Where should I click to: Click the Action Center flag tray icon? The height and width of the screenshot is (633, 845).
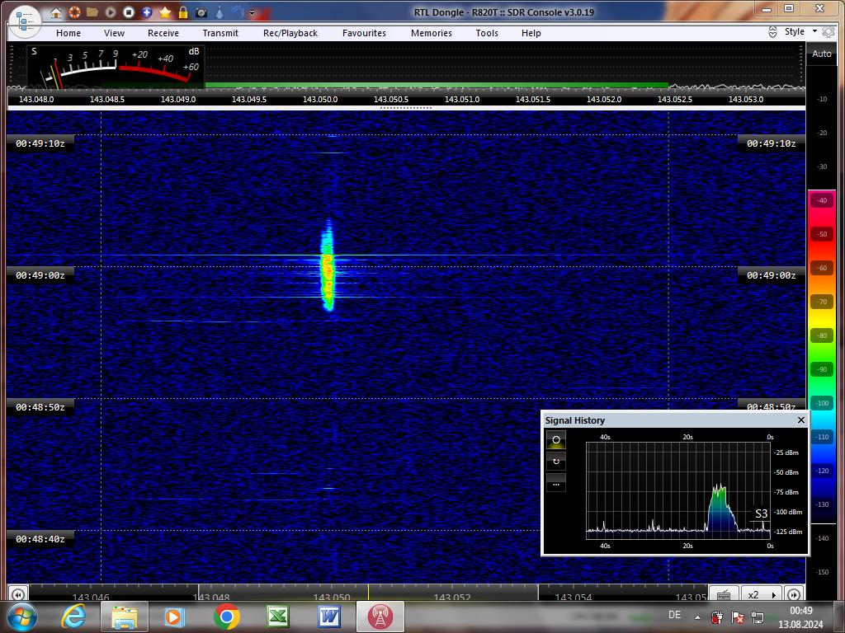(737, 617)
